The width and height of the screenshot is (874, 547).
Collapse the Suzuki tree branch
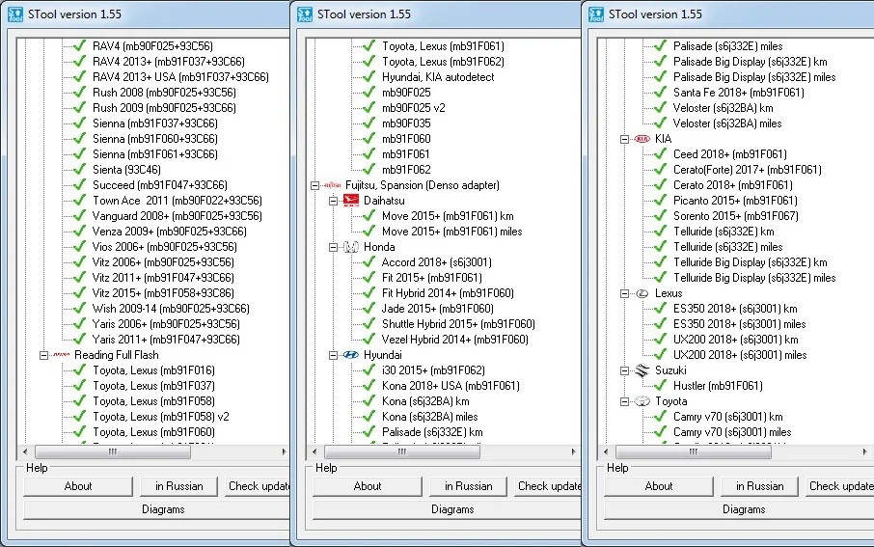[625, 370]
